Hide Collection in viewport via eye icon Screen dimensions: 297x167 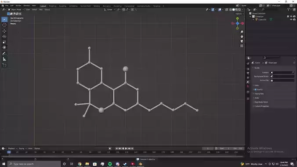pyautogui.click(x=291, y=17)
